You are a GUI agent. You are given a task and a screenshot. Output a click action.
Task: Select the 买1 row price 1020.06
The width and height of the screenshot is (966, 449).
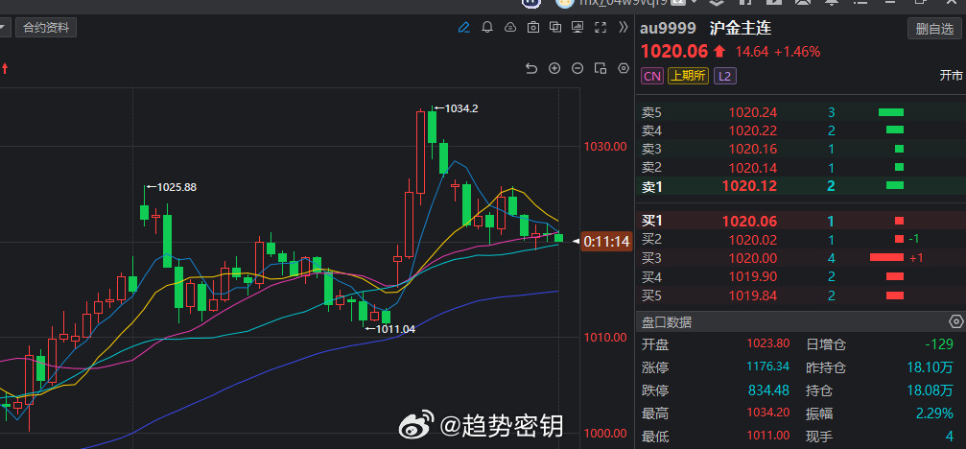pos(750,221)
